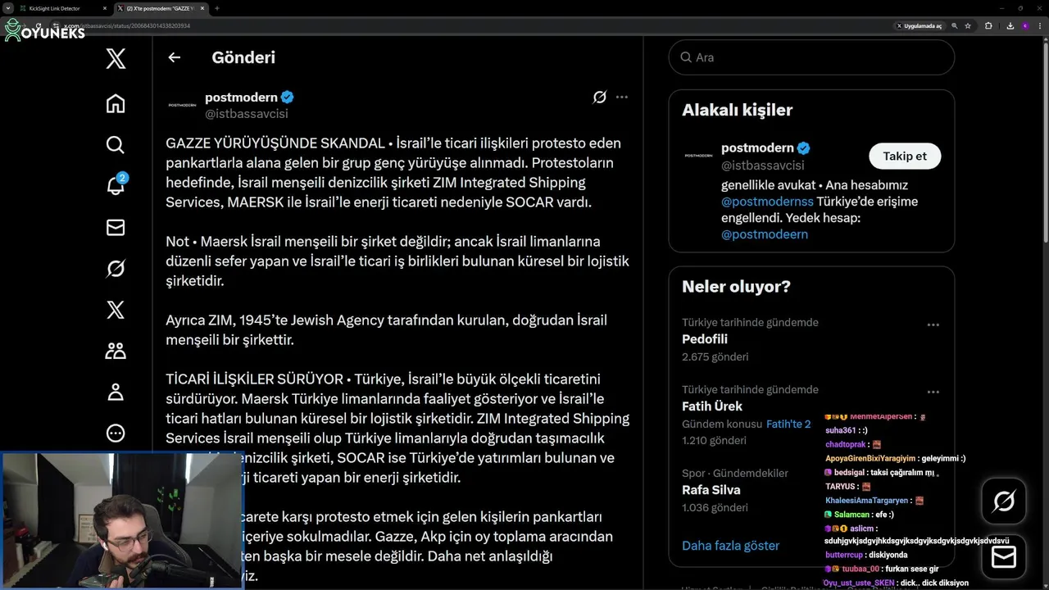The width and height of the screenshot is (1049, 590).
Task: Open the tab search dropdown chevron
Action: click(7, 7)
